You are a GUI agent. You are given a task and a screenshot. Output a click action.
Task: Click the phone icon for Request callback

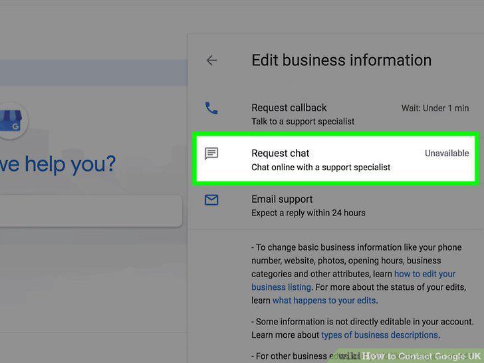pyautogui.click(x=211, y=108)
